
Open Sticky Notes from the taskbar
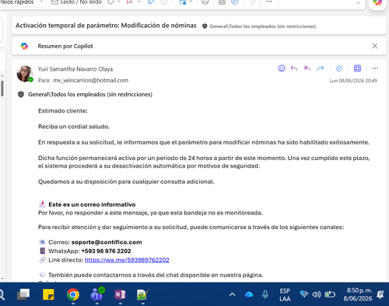click(x=48, y=294)
